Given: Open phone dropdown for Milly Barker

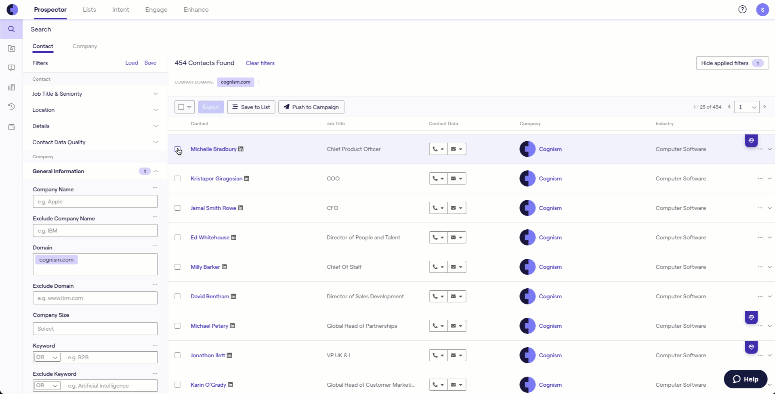Looking at the screenshot, I should (438, 267).
